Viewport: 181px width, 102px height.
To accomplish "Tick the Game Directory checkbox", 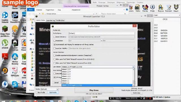I will point(55,37).
